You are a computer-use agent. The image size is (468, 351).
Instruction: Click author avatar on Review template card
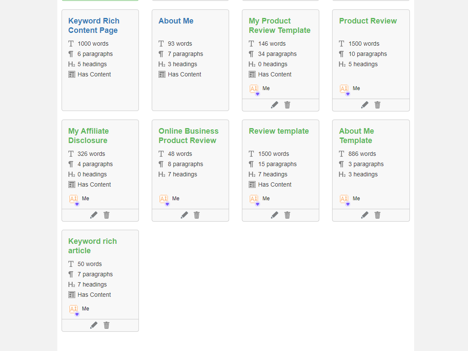[254, 199]
